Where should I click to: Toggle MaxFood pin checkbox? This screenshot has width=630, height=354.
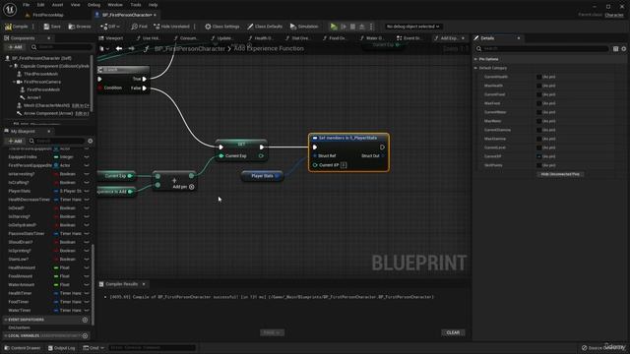pyautogui.click(x=538, y=103)
